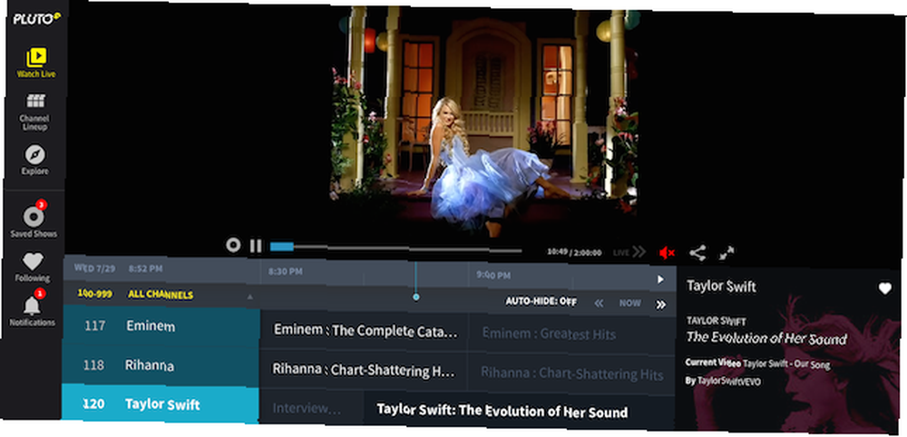Click the record button in player controls
The width and height of the screenshot is (907, 437).
tap(233, 245)
